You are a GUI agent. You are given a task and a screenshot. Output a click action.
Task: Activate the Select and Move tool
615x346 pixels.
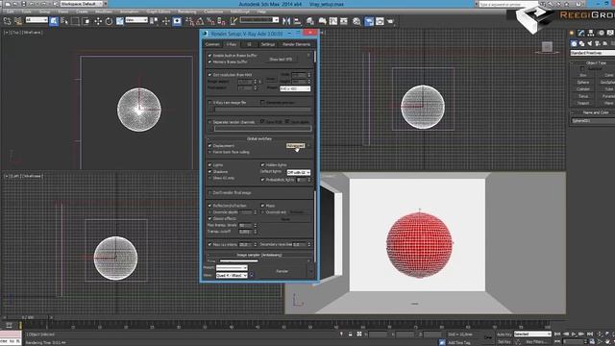[98, 21]
